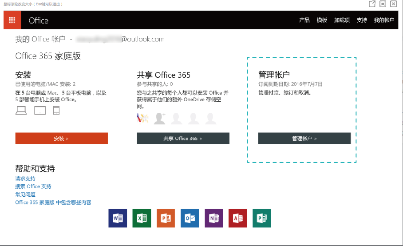Click the Excel app icon

coord(142,218)
